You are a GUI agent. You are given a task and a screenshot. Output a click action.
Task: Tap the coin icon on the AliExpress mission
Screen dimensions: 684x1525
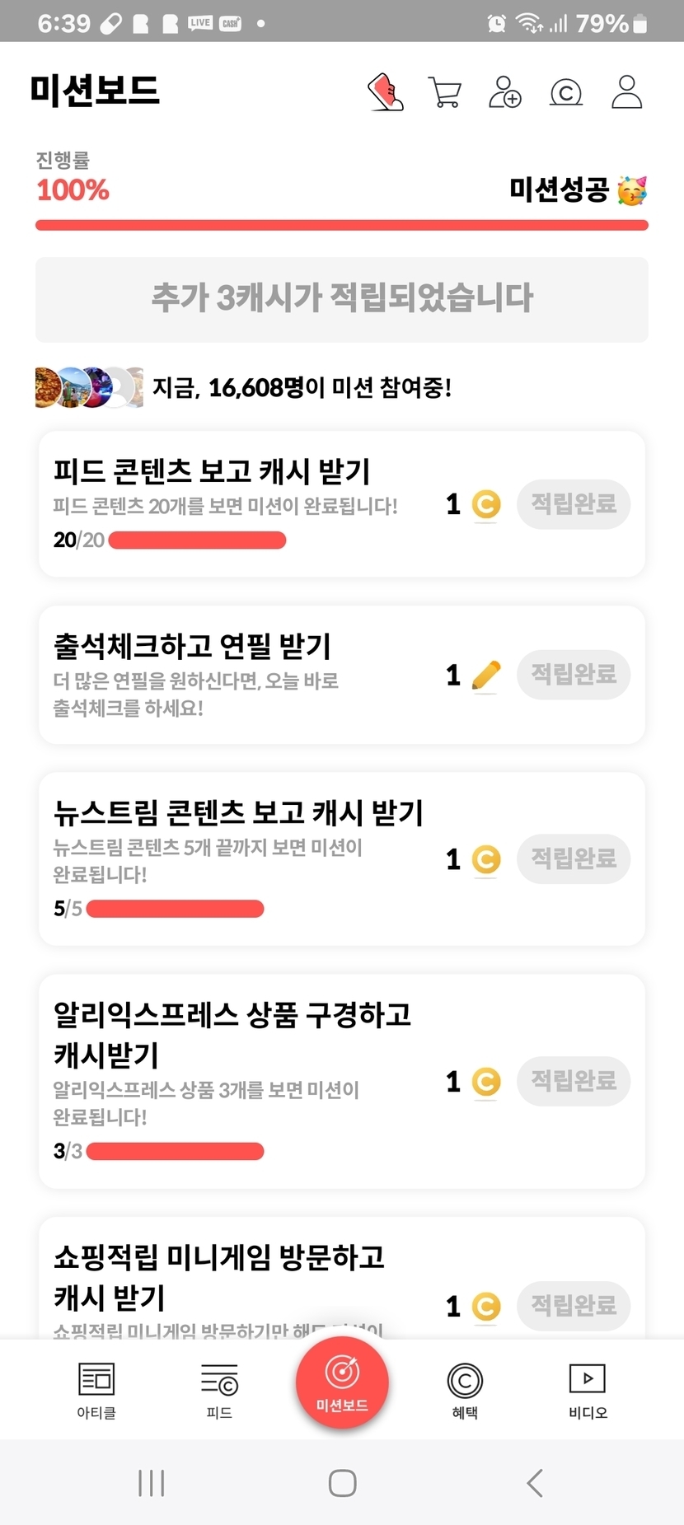click(x=486, y=1082)
